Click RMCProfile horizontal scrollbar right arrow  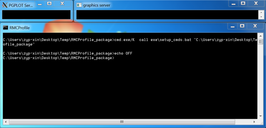[255, 122]
